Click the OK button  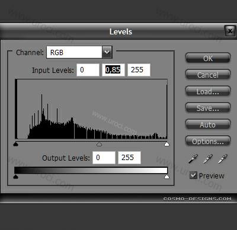point(208,58)
